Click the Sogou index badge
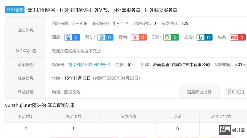 [139, 38]
